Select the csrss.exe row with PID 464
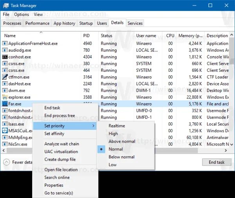The width and height of the screenshot is (235, 198). (116, 70)
